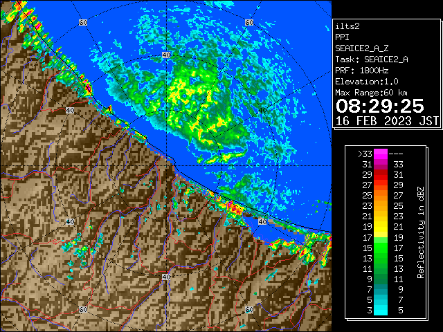This screenshot has height=332, width=443.
Task: Click the '>33' legend label
Action: (365, 154)
